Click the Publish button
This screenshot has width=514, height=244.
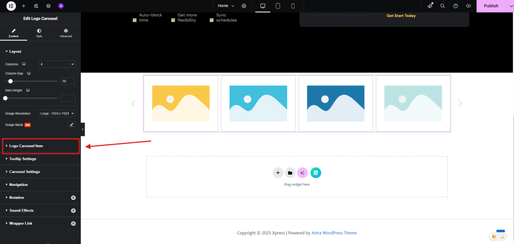point(490,6)
